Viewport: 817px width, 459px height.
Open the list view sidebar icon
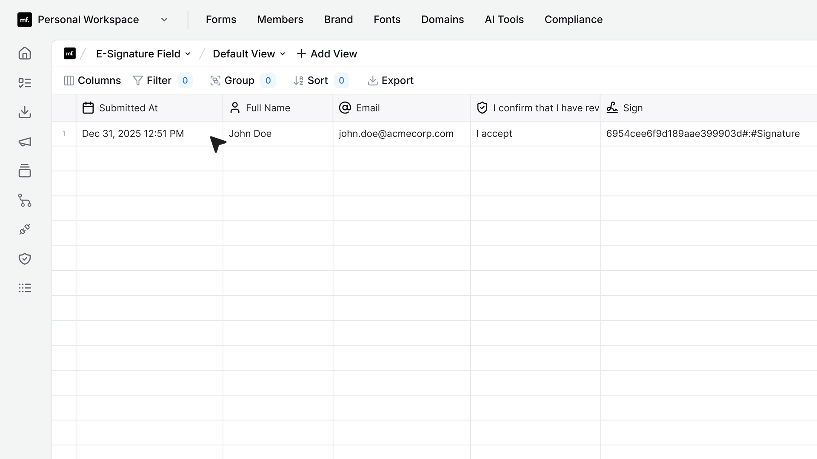pos(25,288)
